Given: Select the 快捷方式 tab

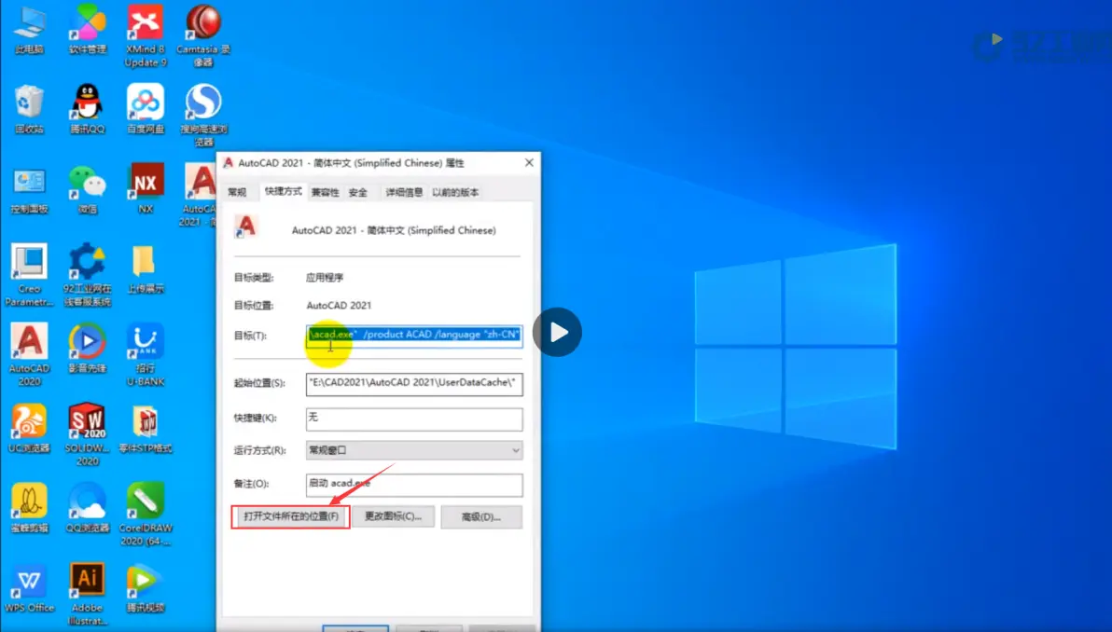Looking at the screenshot, I should point(283,191).
